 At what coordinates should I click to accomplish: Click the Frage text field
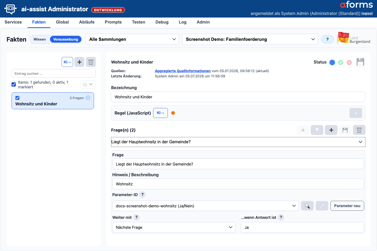pyautogui.click(x=238, y=164)
